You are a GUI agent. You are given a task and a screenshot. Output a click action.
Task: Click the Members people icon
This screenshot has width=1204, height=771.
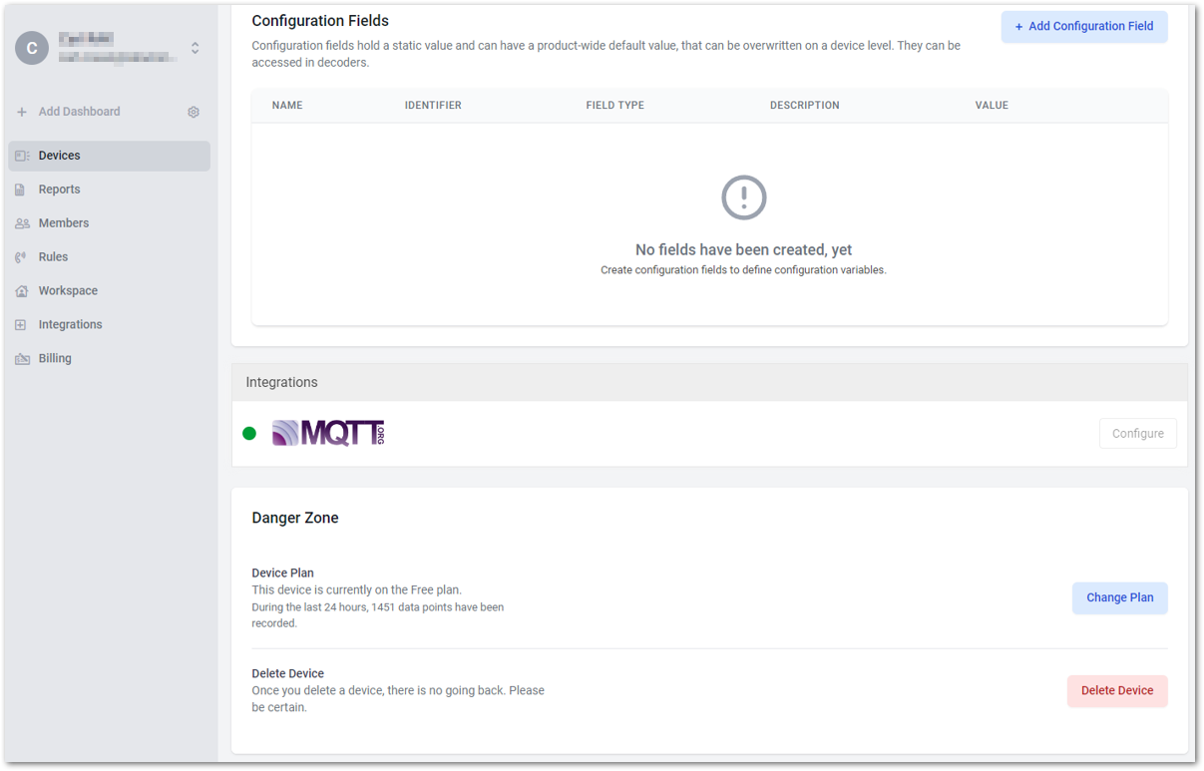pos(22,223)
